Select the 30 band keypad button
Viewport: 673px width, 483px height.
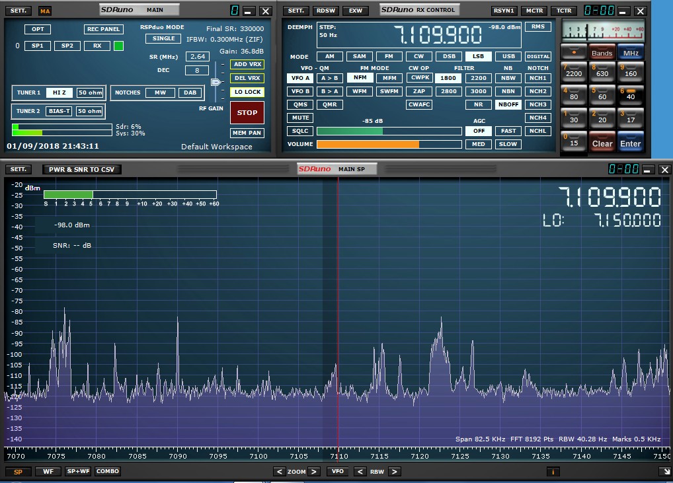point(573,118)
